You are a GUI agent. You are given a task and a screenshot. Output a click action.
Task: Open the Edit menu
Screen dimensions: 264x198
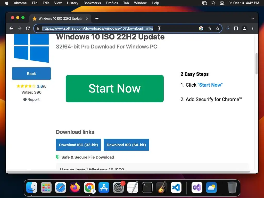[x=46, y=3]
